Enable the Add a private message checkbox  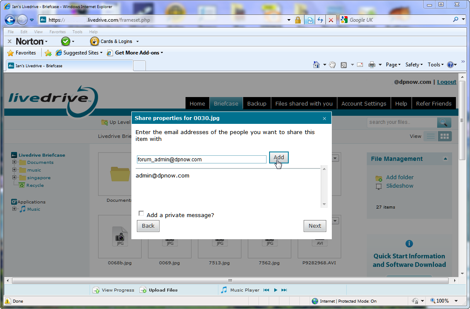point(141,214)
